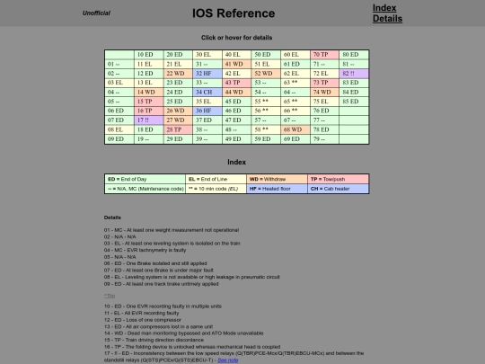This screenshot has height=364, width=485.
Task: Click the ^Top link below code 09
Action: click(x=110, y=296)
